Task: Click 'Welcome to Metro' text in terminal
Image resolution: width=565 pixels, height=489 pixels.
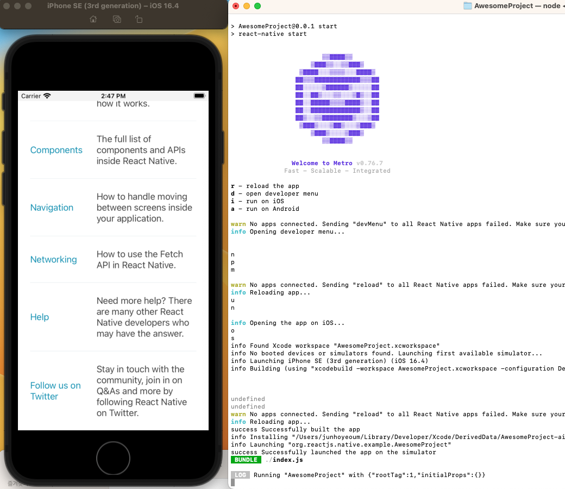Action: (322, 163)
